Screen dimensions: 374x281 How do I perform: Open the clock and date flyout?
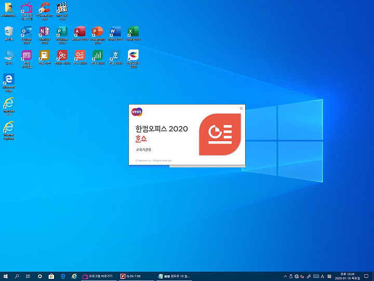tap(348, 276)
